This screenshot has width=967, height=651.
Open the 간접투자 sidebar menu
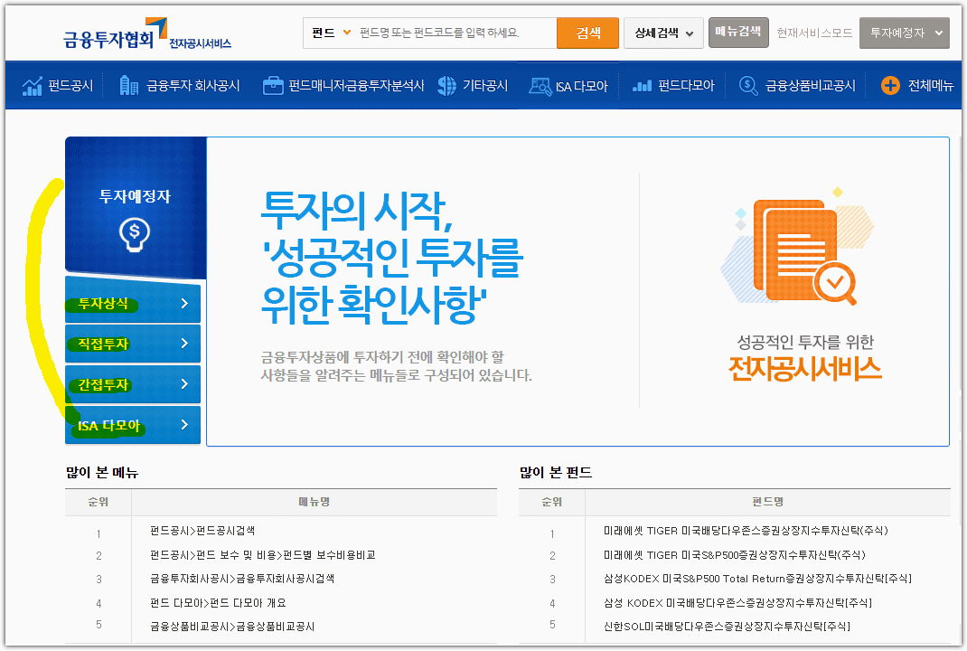pyautogui.click(x=132, y=383)
